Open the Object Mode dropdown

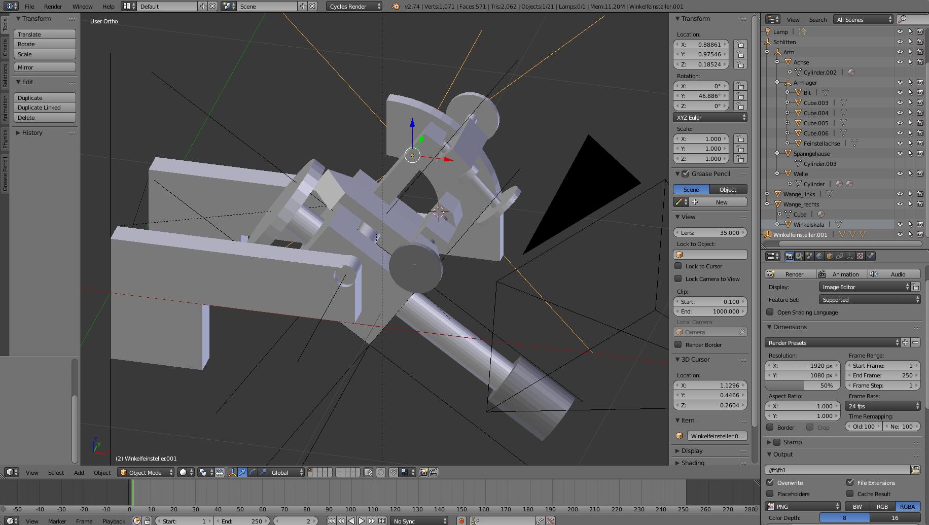click(146, 472)
